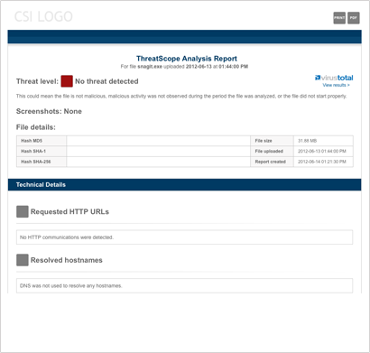
Task: Select the 2012-06-14 01:21:30 PM value
Action: (x=322, y=162)
